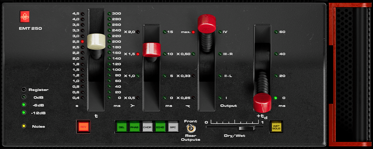Click the Dry/Wet slider handle
The width and height of the screenshot is (373, 149).
click(247, 128)
